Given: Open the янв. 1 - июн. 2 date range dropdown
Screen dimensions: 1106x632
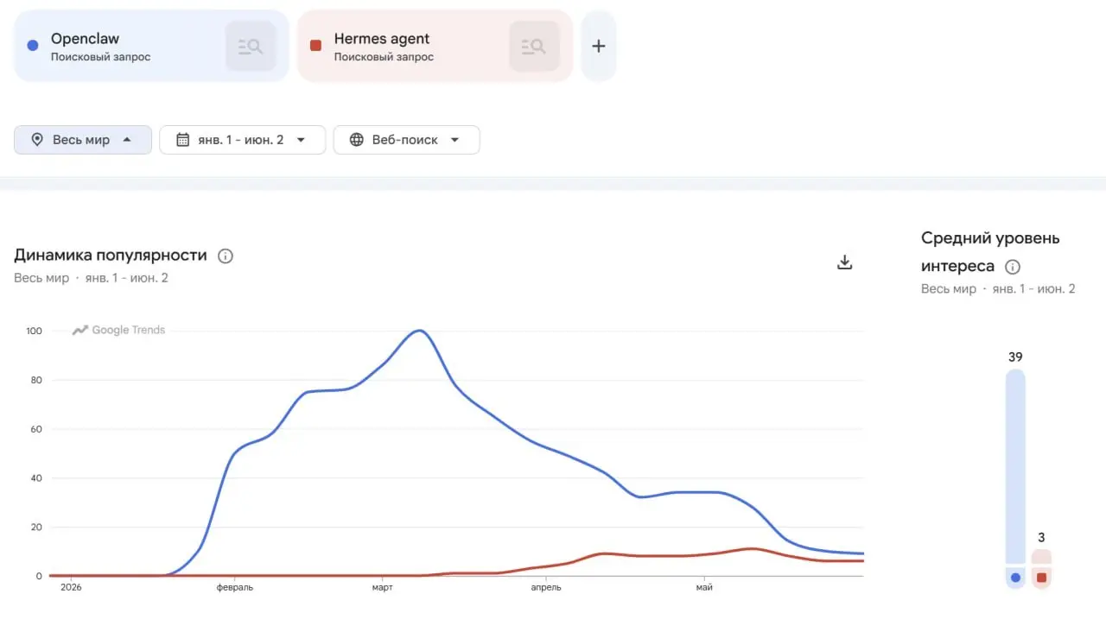Looking at the screenshot, I should tap(243, 140).
